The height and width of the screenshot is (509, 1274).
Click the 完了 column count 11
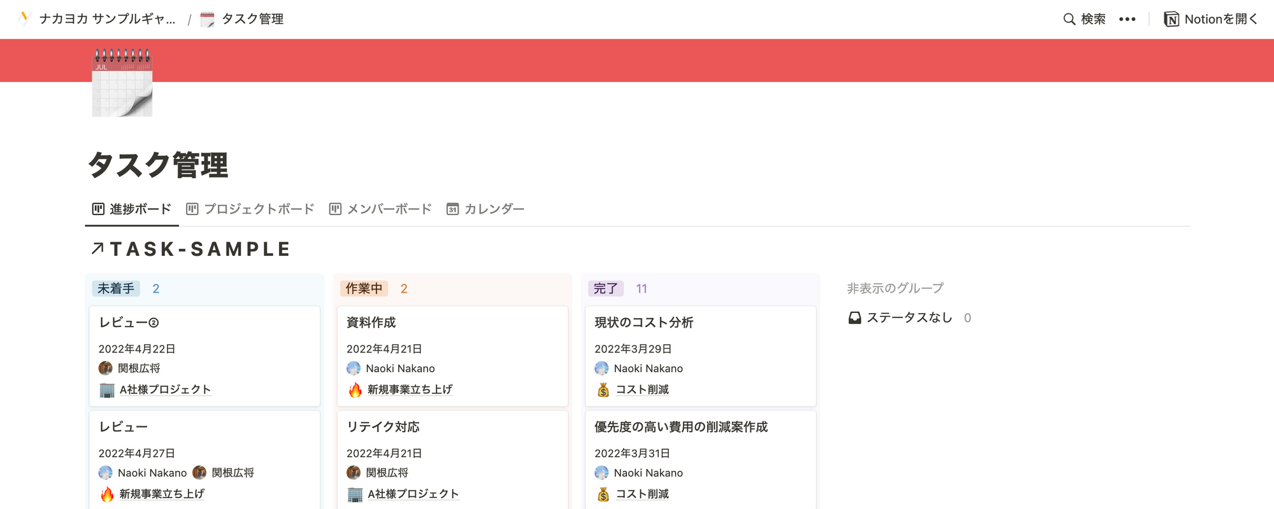tap(641, 289)
